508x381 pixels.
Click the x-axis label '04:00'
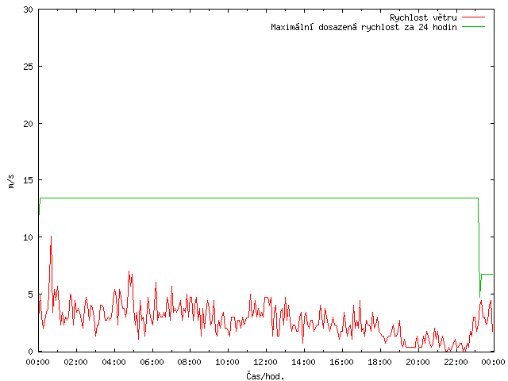(114, 362)
